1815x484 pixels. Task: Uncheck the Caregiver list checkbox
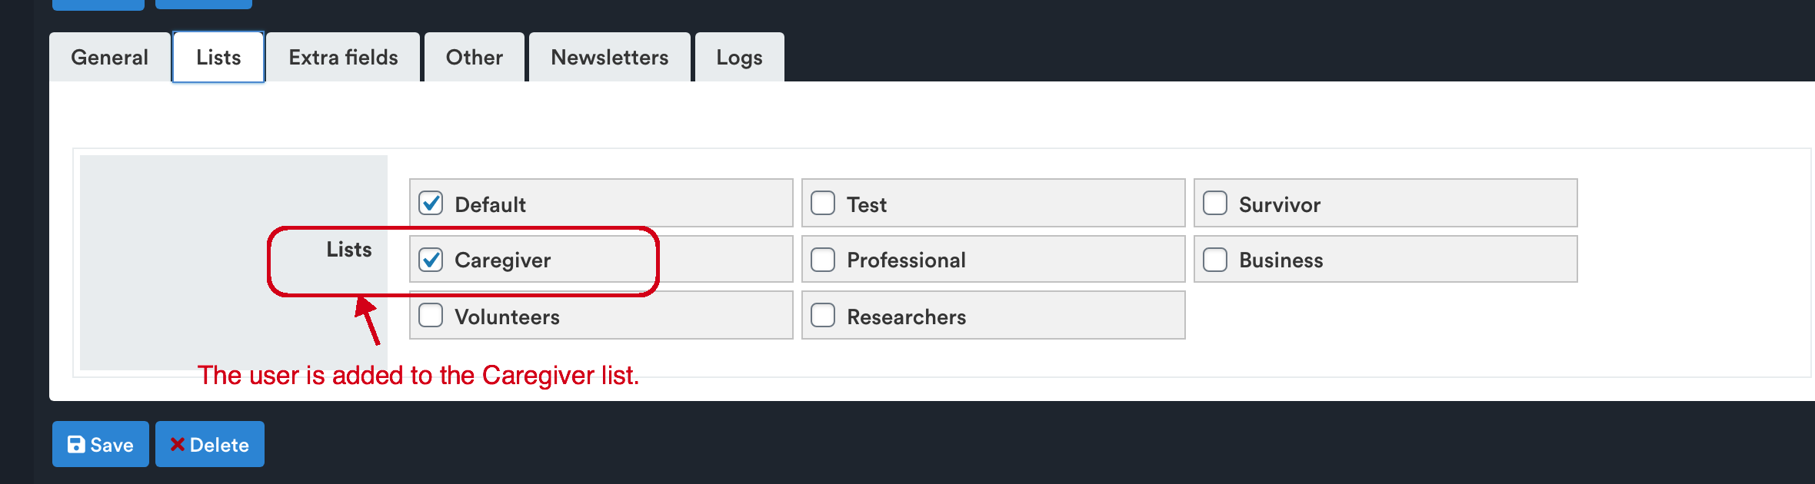click(431, 260)
